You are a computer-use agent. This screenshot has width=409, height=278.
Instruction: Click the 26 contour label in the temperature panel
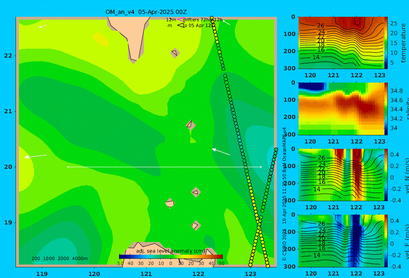(321, 26)
